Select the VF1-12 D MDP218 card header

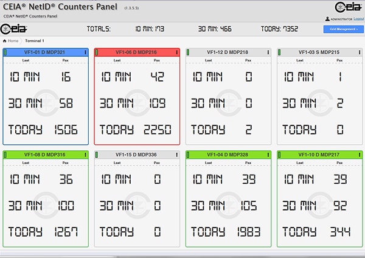click(x=228, y=52)
